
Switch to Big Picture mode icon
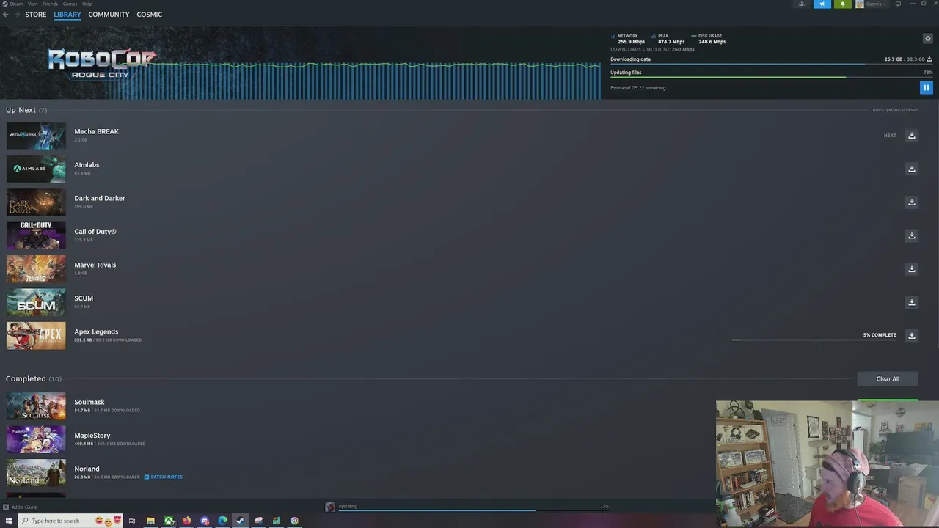[x=898, y=4]
